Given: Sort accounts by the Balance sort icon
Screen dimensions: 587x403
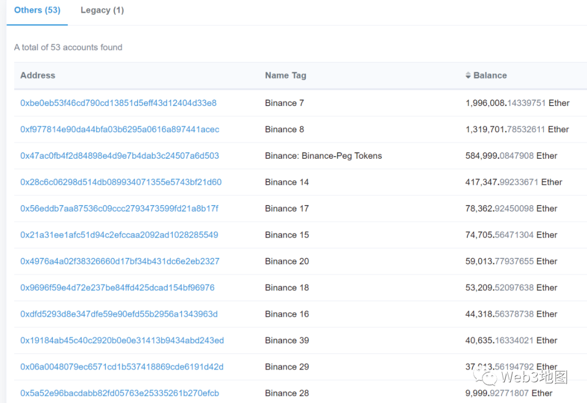Looking at the screenshot, I should (468, 76).
